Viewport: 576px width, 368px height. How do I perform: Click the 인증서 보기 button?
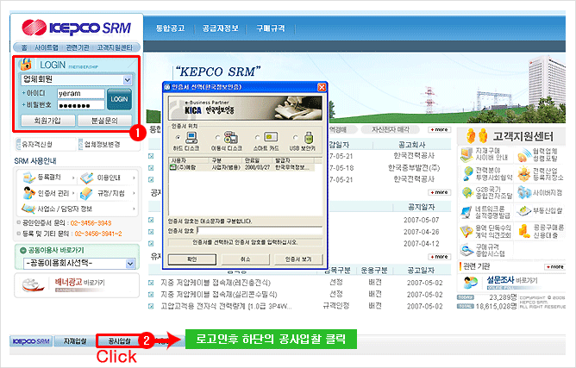298,259
